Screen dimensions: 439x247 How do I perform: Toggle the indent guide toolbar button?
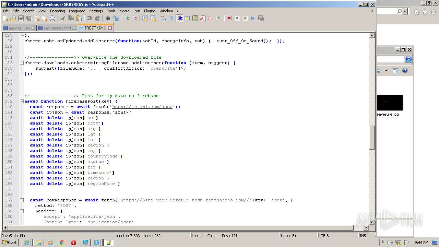click(179, 18)
